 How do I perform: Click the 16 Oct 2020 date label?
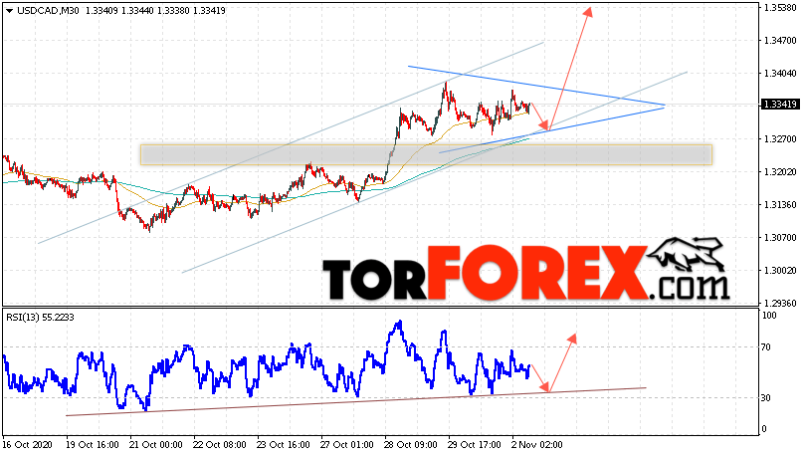28,445
